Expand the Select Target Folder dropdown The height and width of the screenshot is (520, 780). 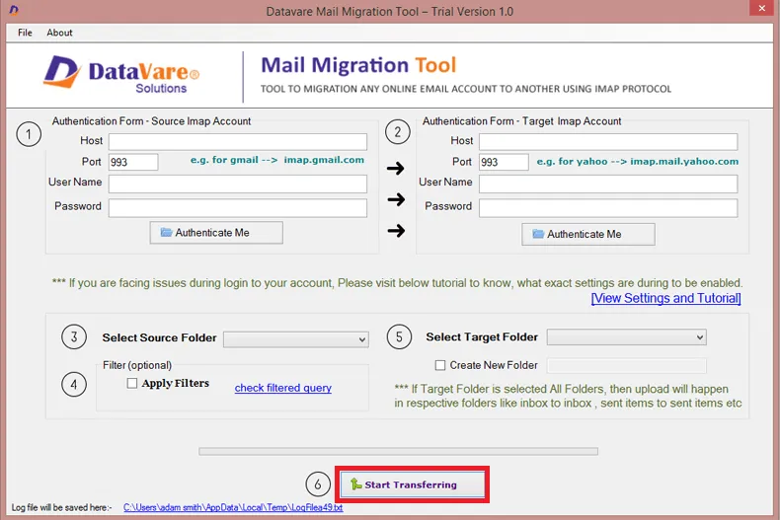click(x=626, y=337)
